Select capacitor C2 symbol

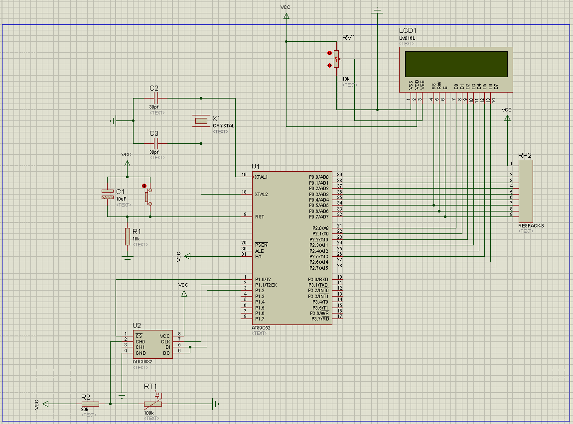tap(155, 99)
